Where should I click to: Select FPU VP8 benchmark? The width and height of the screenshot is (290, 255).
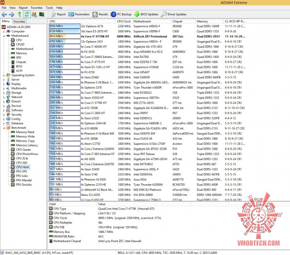click(19, 171)
